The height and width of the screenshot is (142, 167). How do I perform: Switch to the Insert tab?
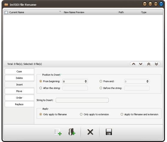tap(19, 84)
